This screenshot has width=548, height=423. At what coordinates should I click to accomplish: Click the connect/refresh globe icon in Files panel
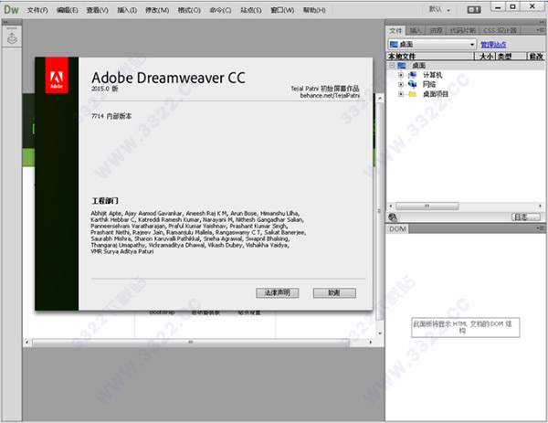393,217
